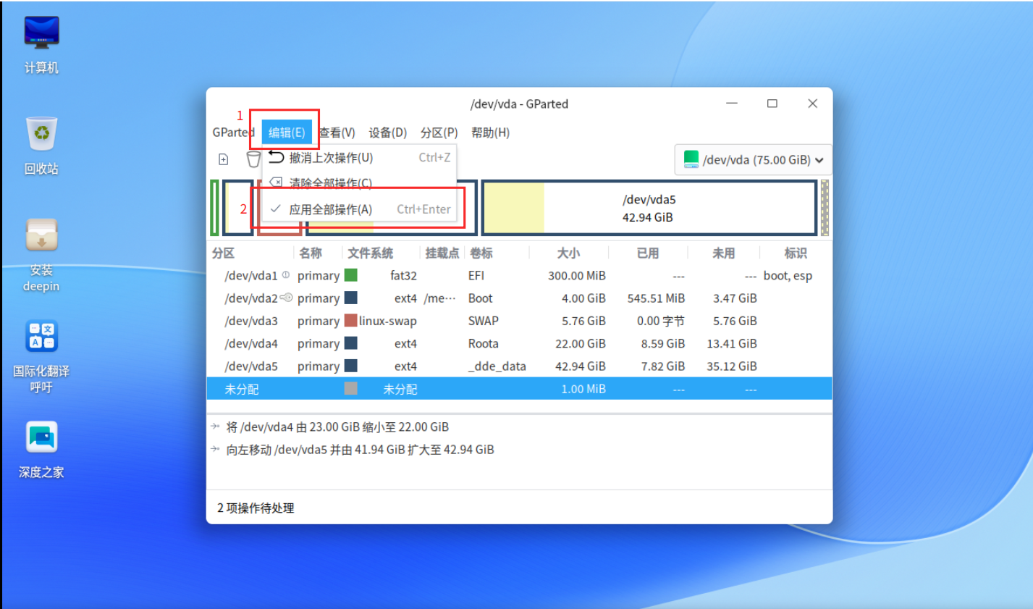This screenshot has height=609, width=1033.
Task: Click the dark blue swatch in /dev/vda4 row
Action: 350,343
